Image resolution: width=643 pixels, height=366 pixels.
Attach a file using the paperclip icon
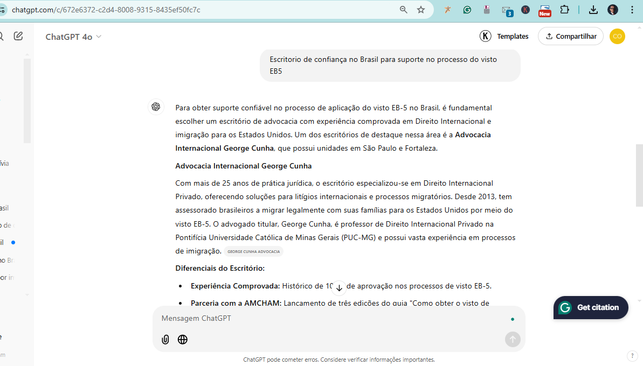pyautogui.click(x=165, y=340)
